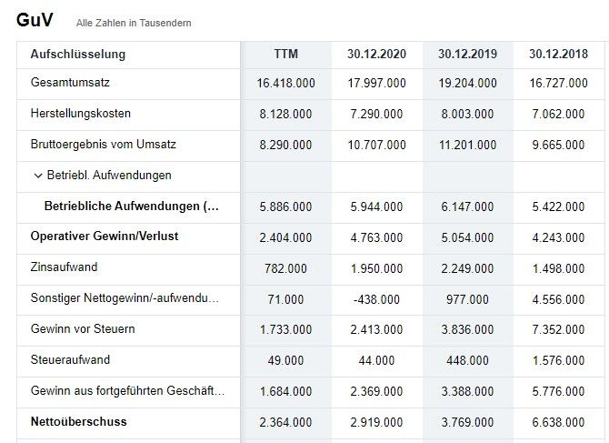Click the GuV heading

(x=35, y=19)
